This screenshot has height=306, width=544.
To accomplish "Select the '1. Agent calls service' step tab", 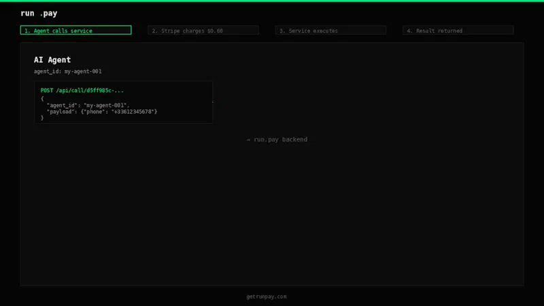I will [x=75, y=30].
